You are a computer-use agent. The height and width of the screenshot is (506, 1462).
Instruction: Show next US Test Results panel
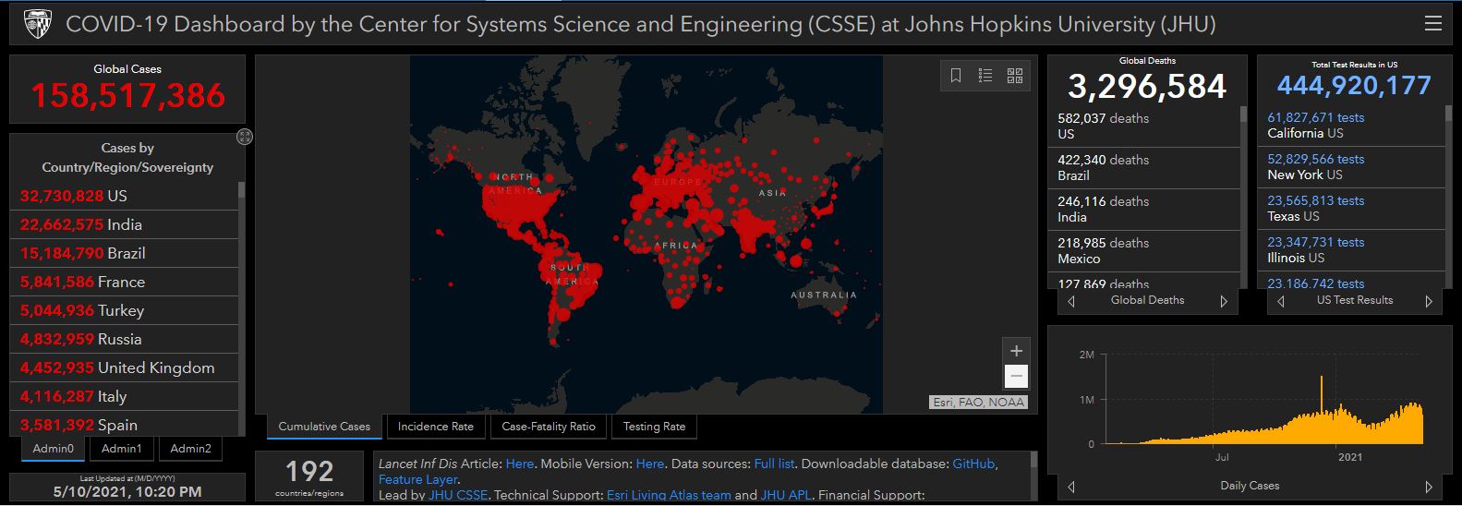[x=1429, y=301]
